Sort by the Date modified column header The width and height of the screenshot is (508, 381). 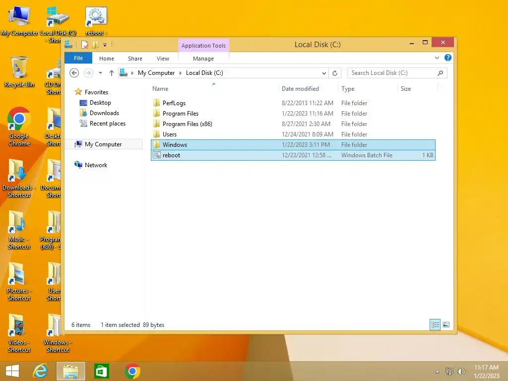[300, 88]
